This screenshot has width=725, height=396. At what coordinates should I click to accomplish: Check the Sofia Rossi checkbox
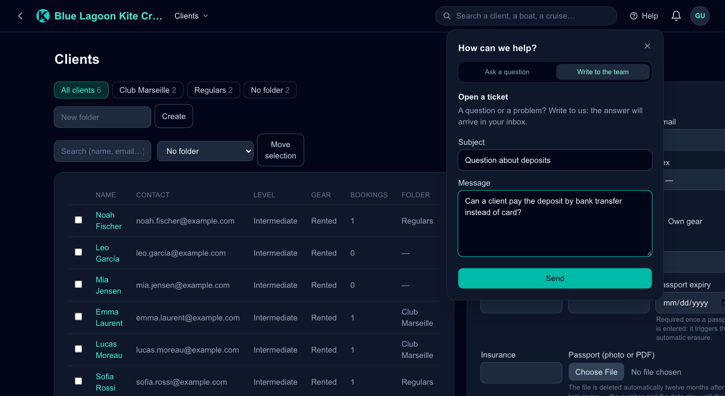(78, 381)
